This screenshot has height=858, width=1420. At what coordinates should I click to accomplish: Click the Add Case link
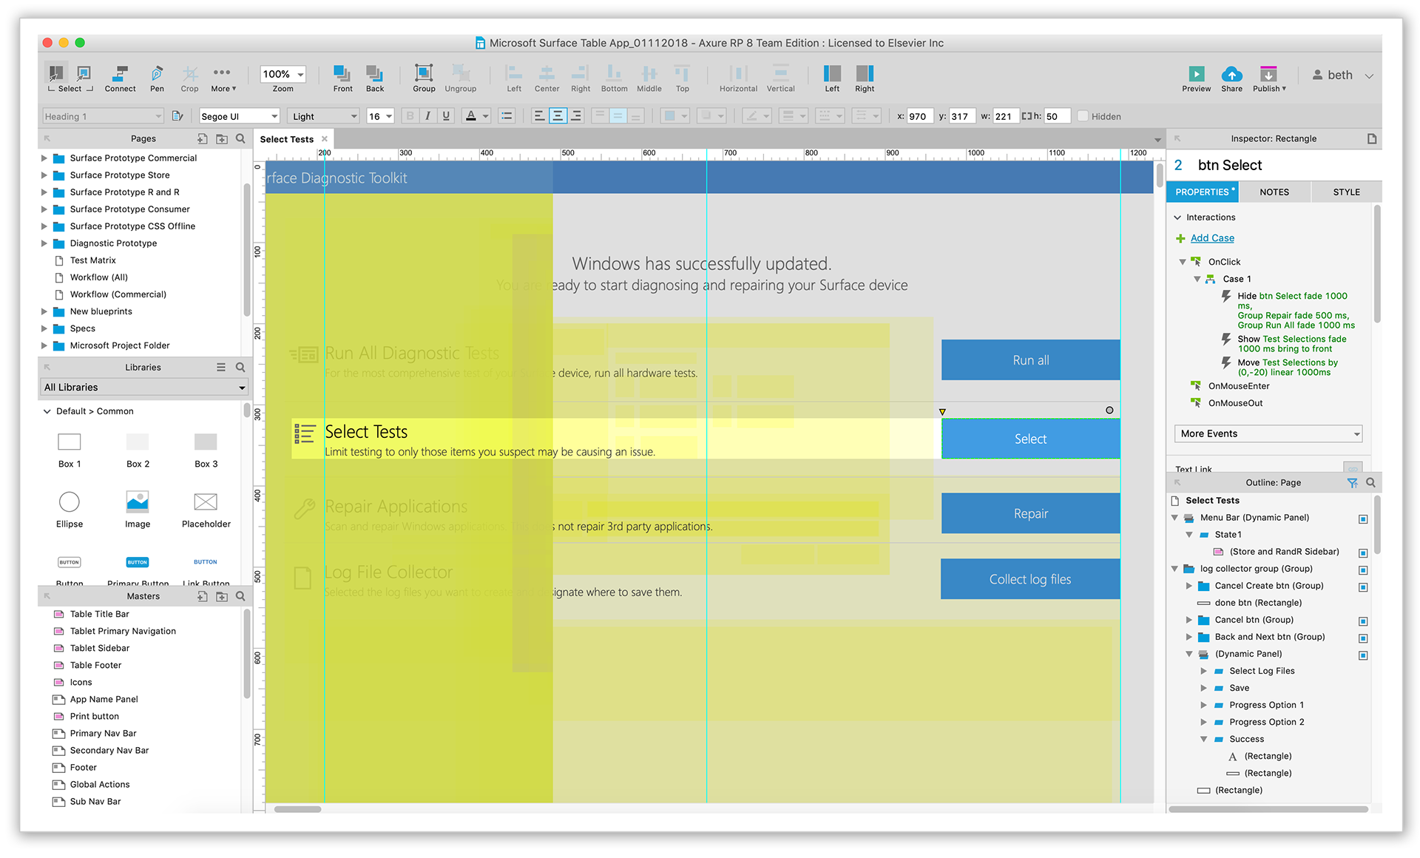1212,238
